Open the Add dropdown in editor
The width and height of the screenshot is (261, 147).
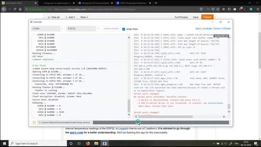point(70,17)
